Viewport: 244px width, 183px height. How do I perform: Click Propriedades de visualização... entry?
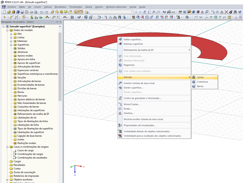pyautogui.click(x=154, y=125)
